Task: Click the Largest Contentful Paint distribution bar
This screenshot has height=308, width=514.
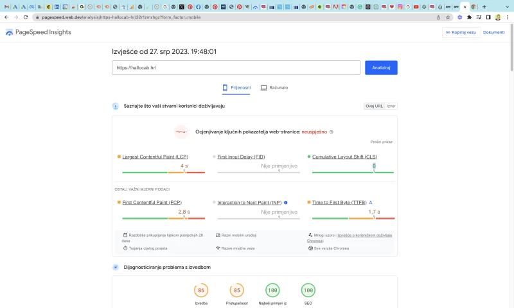Action: click(x=164, y=173)
